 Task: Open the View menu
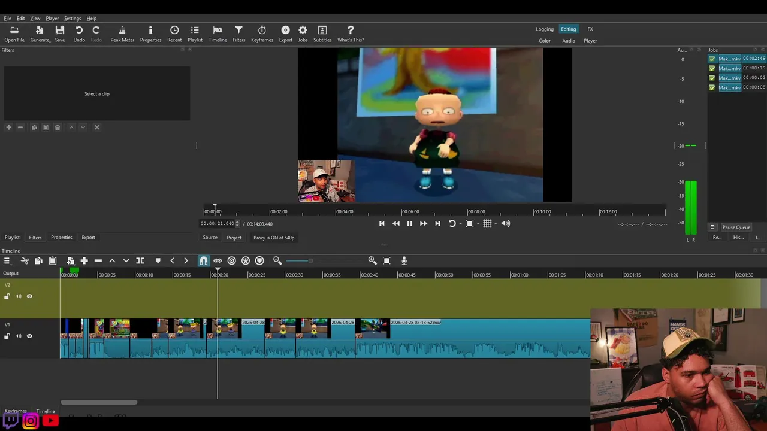click(x=35, y=18)
